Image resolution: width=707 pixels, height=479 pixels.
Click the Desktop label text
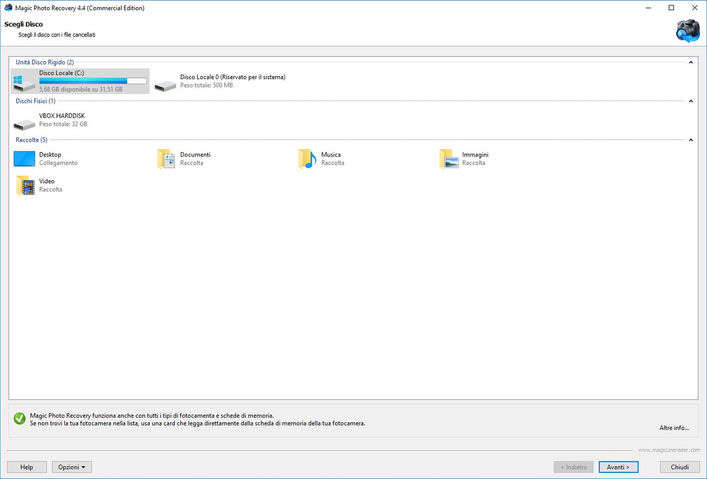(50, 154)
